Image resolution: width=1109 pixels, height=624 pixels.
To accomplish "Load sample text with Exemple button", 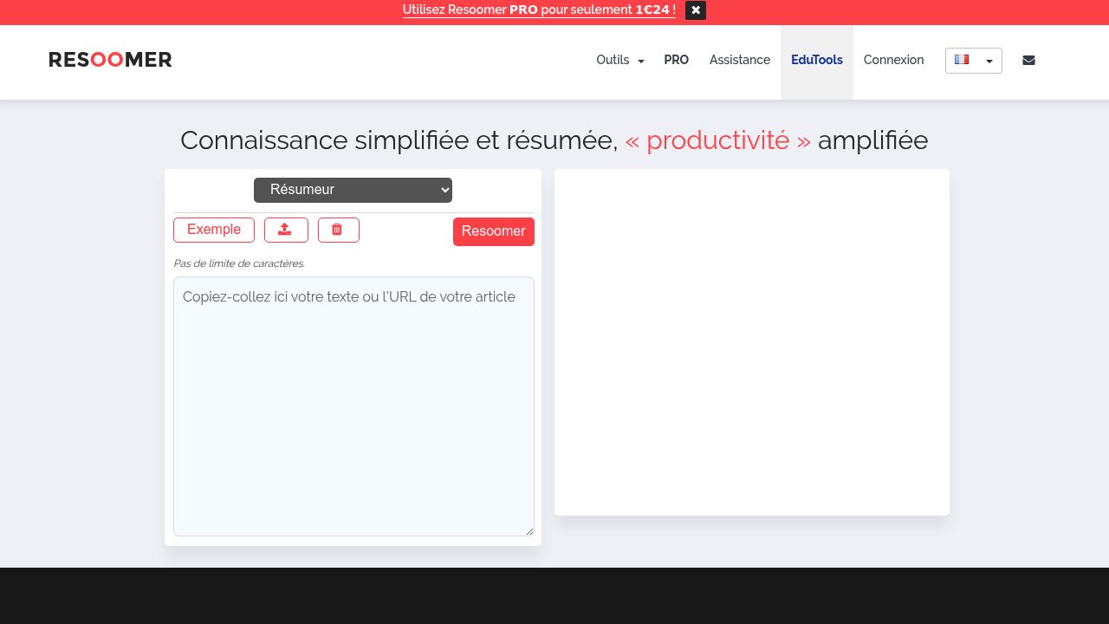I will 214,230.
